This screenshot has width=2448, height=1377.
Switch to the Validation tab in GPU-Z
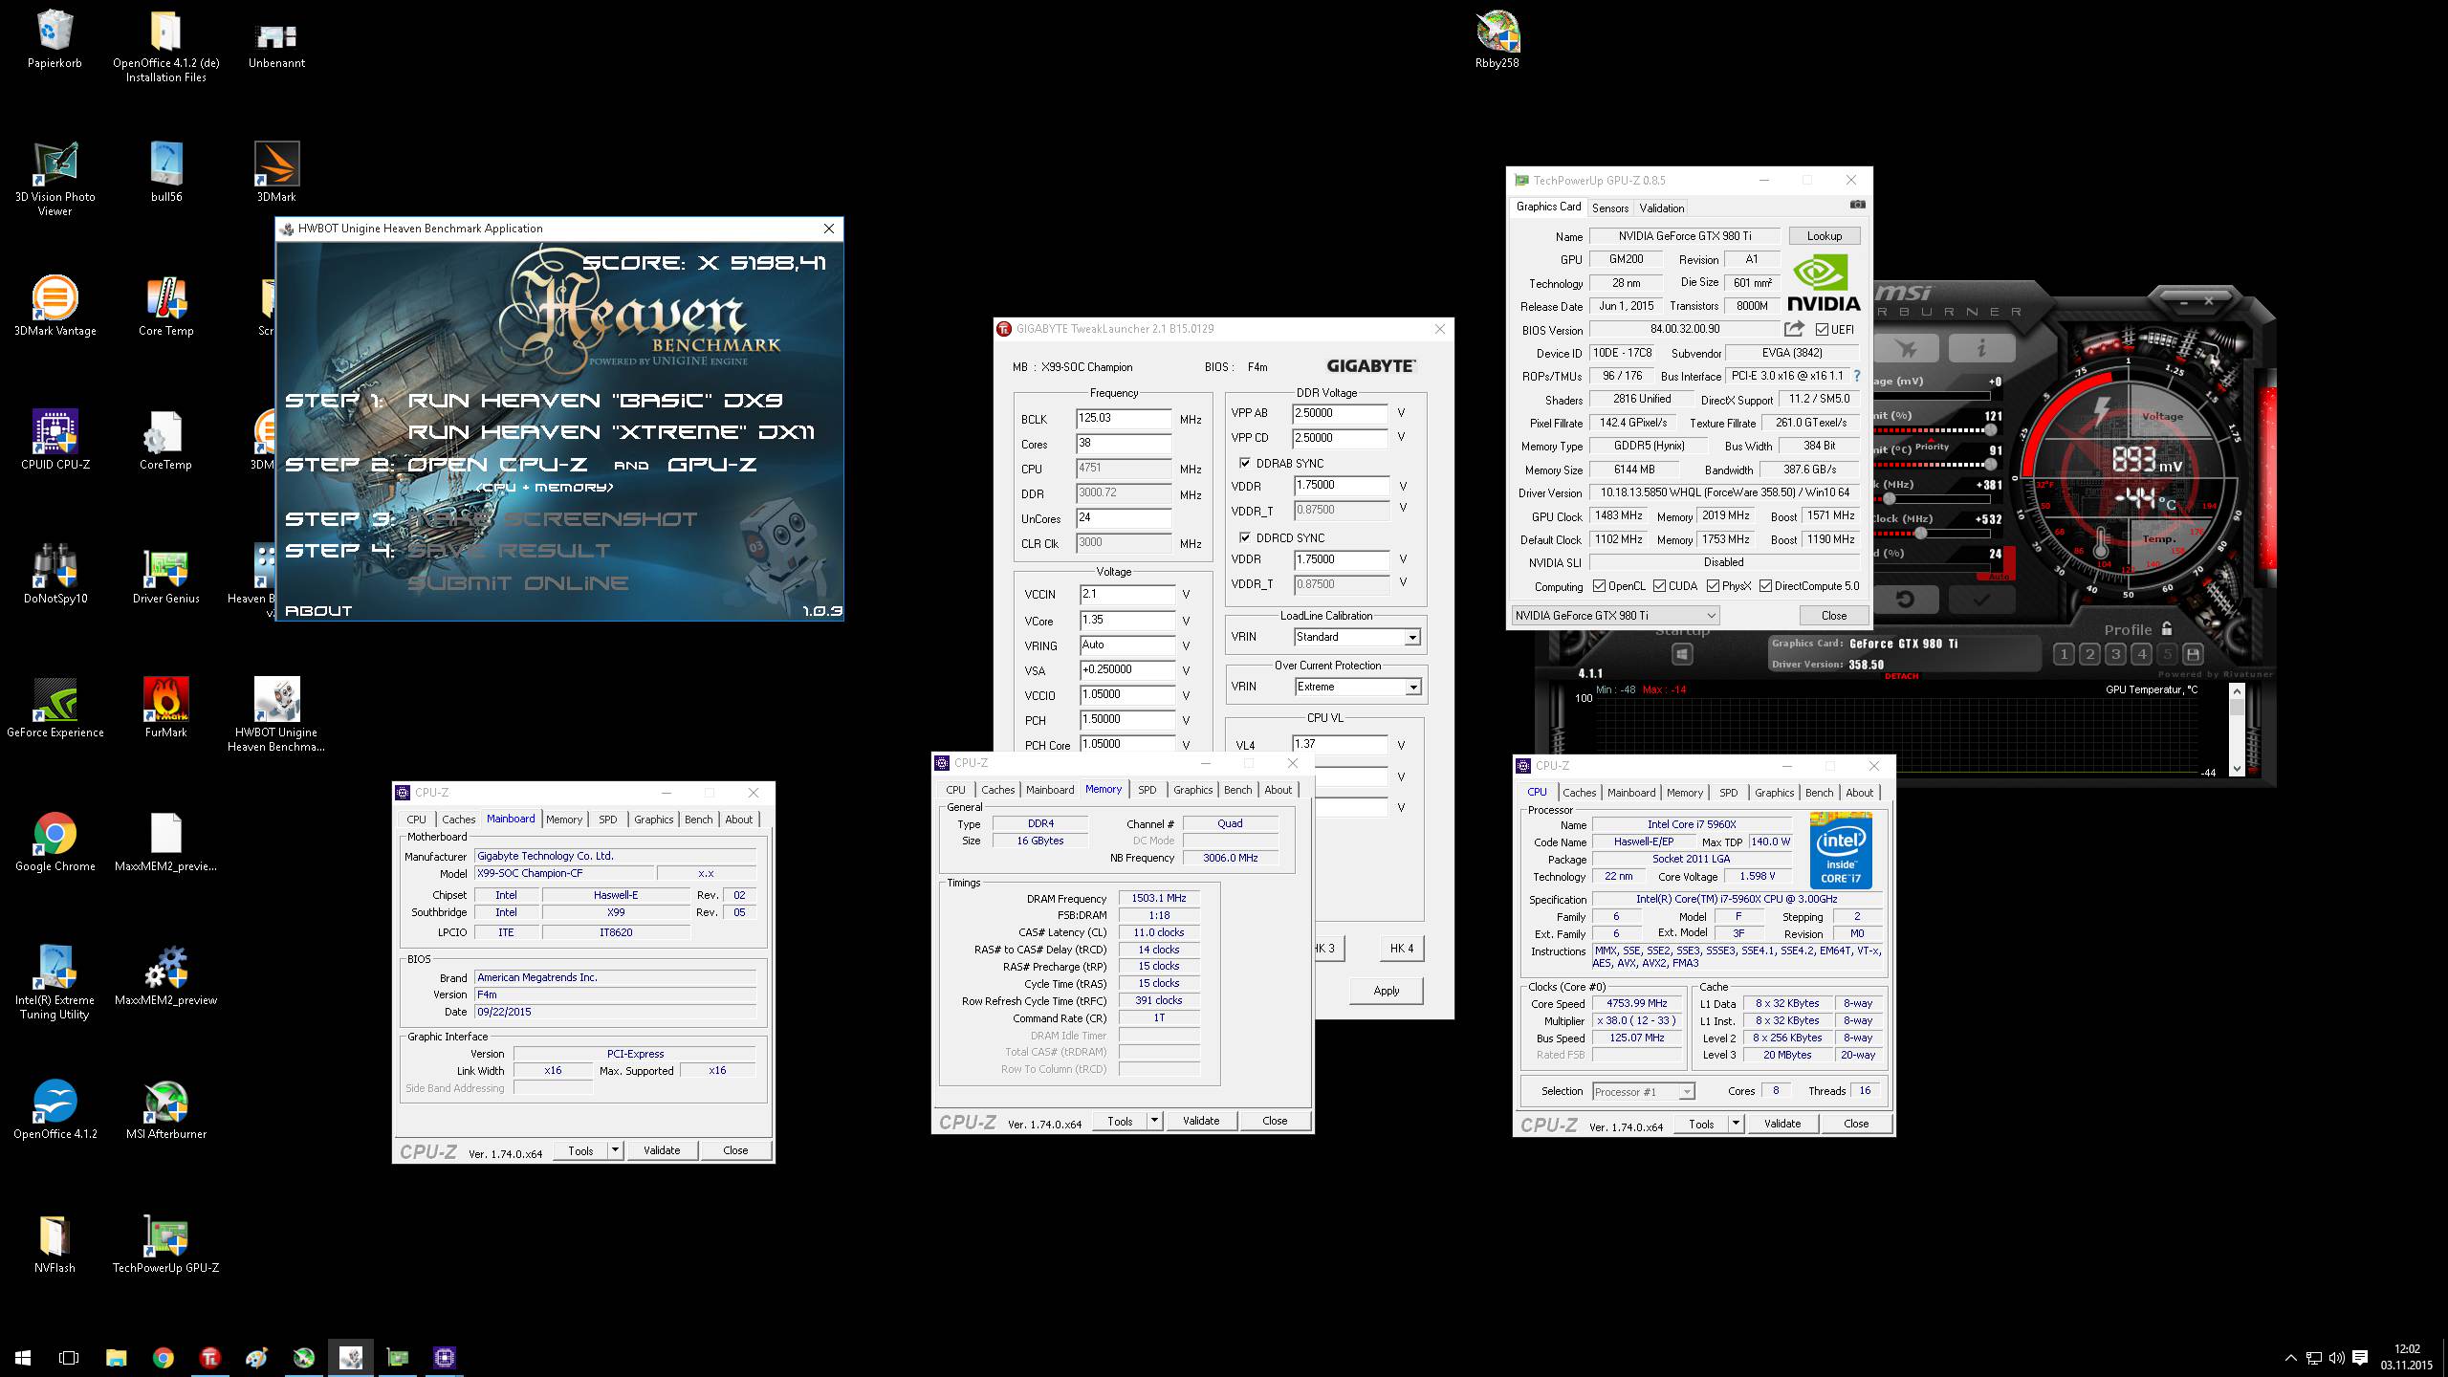point(1662,208)
